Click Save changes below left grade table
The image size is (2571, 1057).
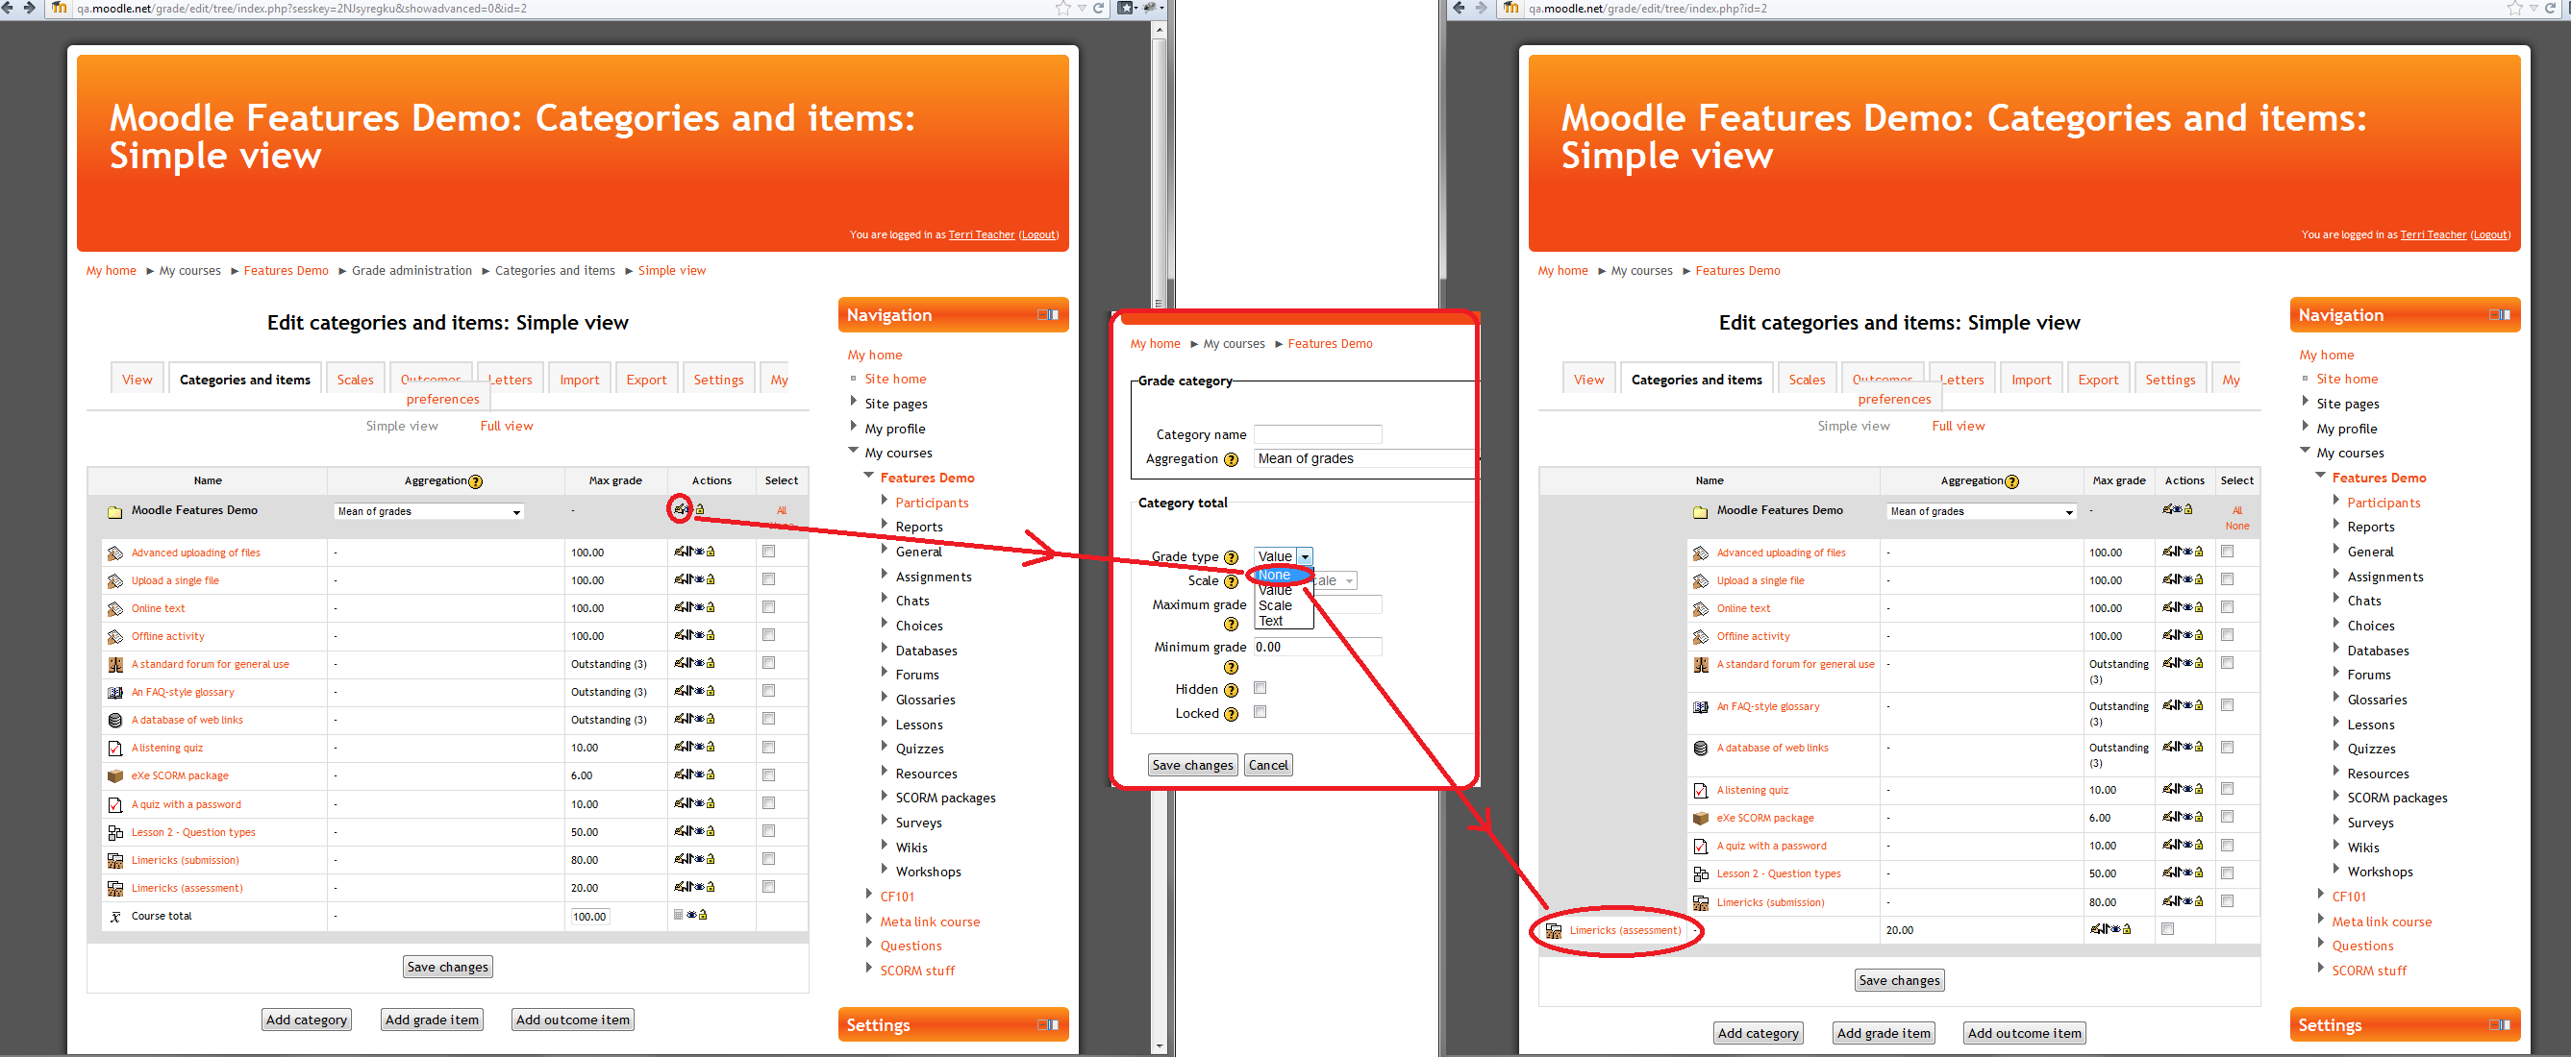[448, 967]
